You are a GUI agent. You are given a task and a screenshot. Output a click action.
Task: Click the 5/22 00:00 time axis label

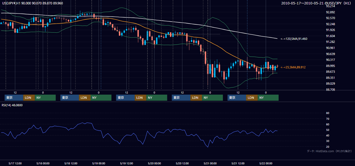(x=266, y=164)
